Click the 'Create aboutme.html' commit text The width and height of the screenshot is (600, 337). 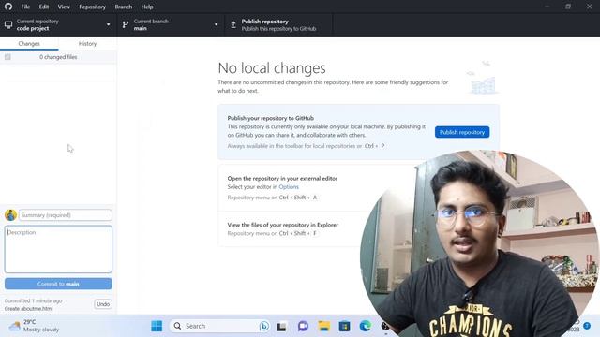tap(29, 309)
